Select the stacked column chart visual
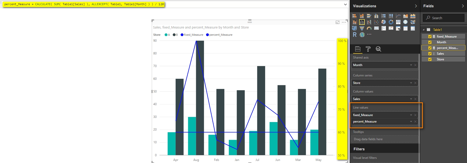 (x=362, y=16)
